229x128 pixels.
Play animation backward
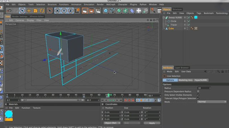pyautogui.click(x=110, y=100)
